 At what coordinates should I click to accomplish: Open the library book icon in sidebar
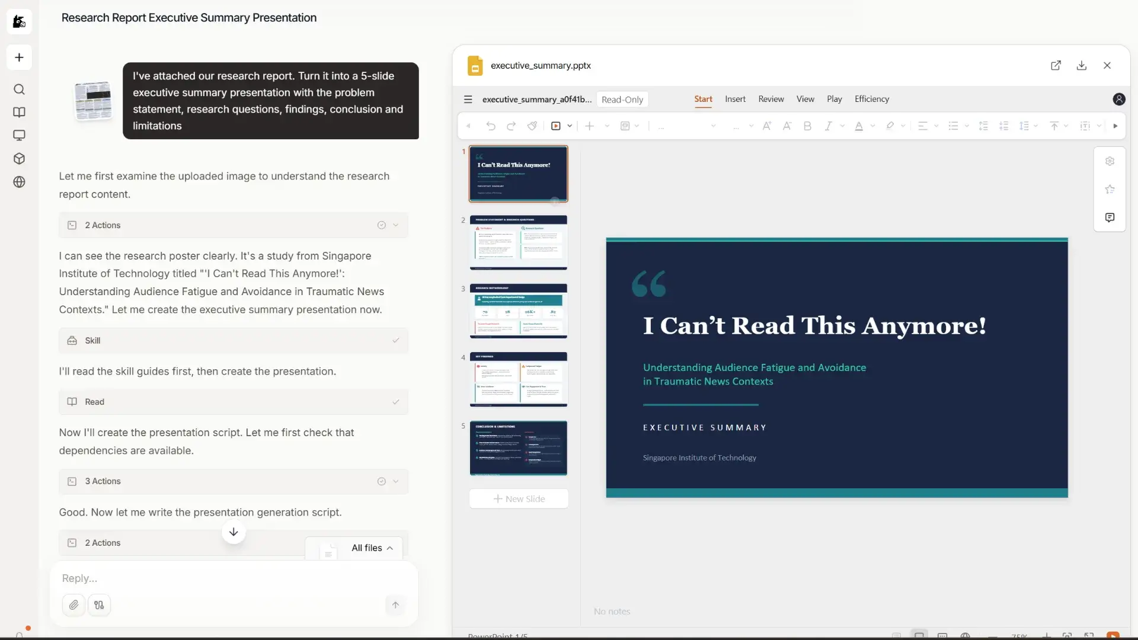coord(19,113)
